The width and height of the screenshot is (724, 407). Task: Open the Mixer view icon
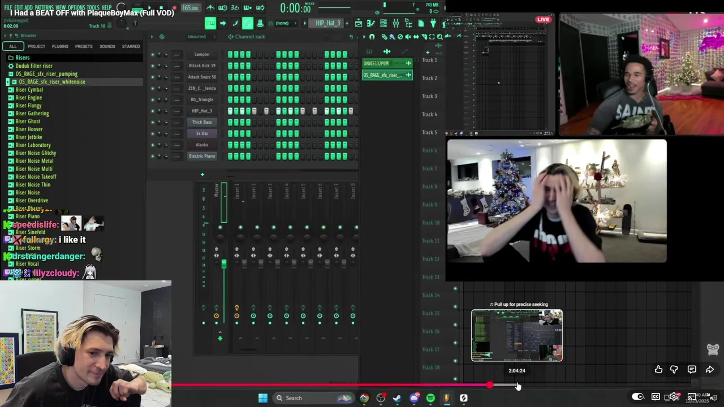396,23
